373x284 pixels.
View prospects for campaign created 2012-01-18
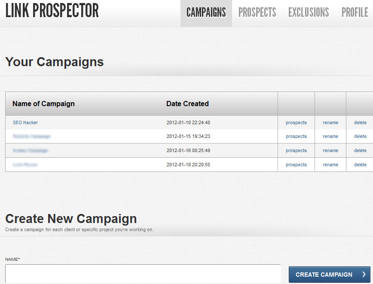[x=296, y=165]
